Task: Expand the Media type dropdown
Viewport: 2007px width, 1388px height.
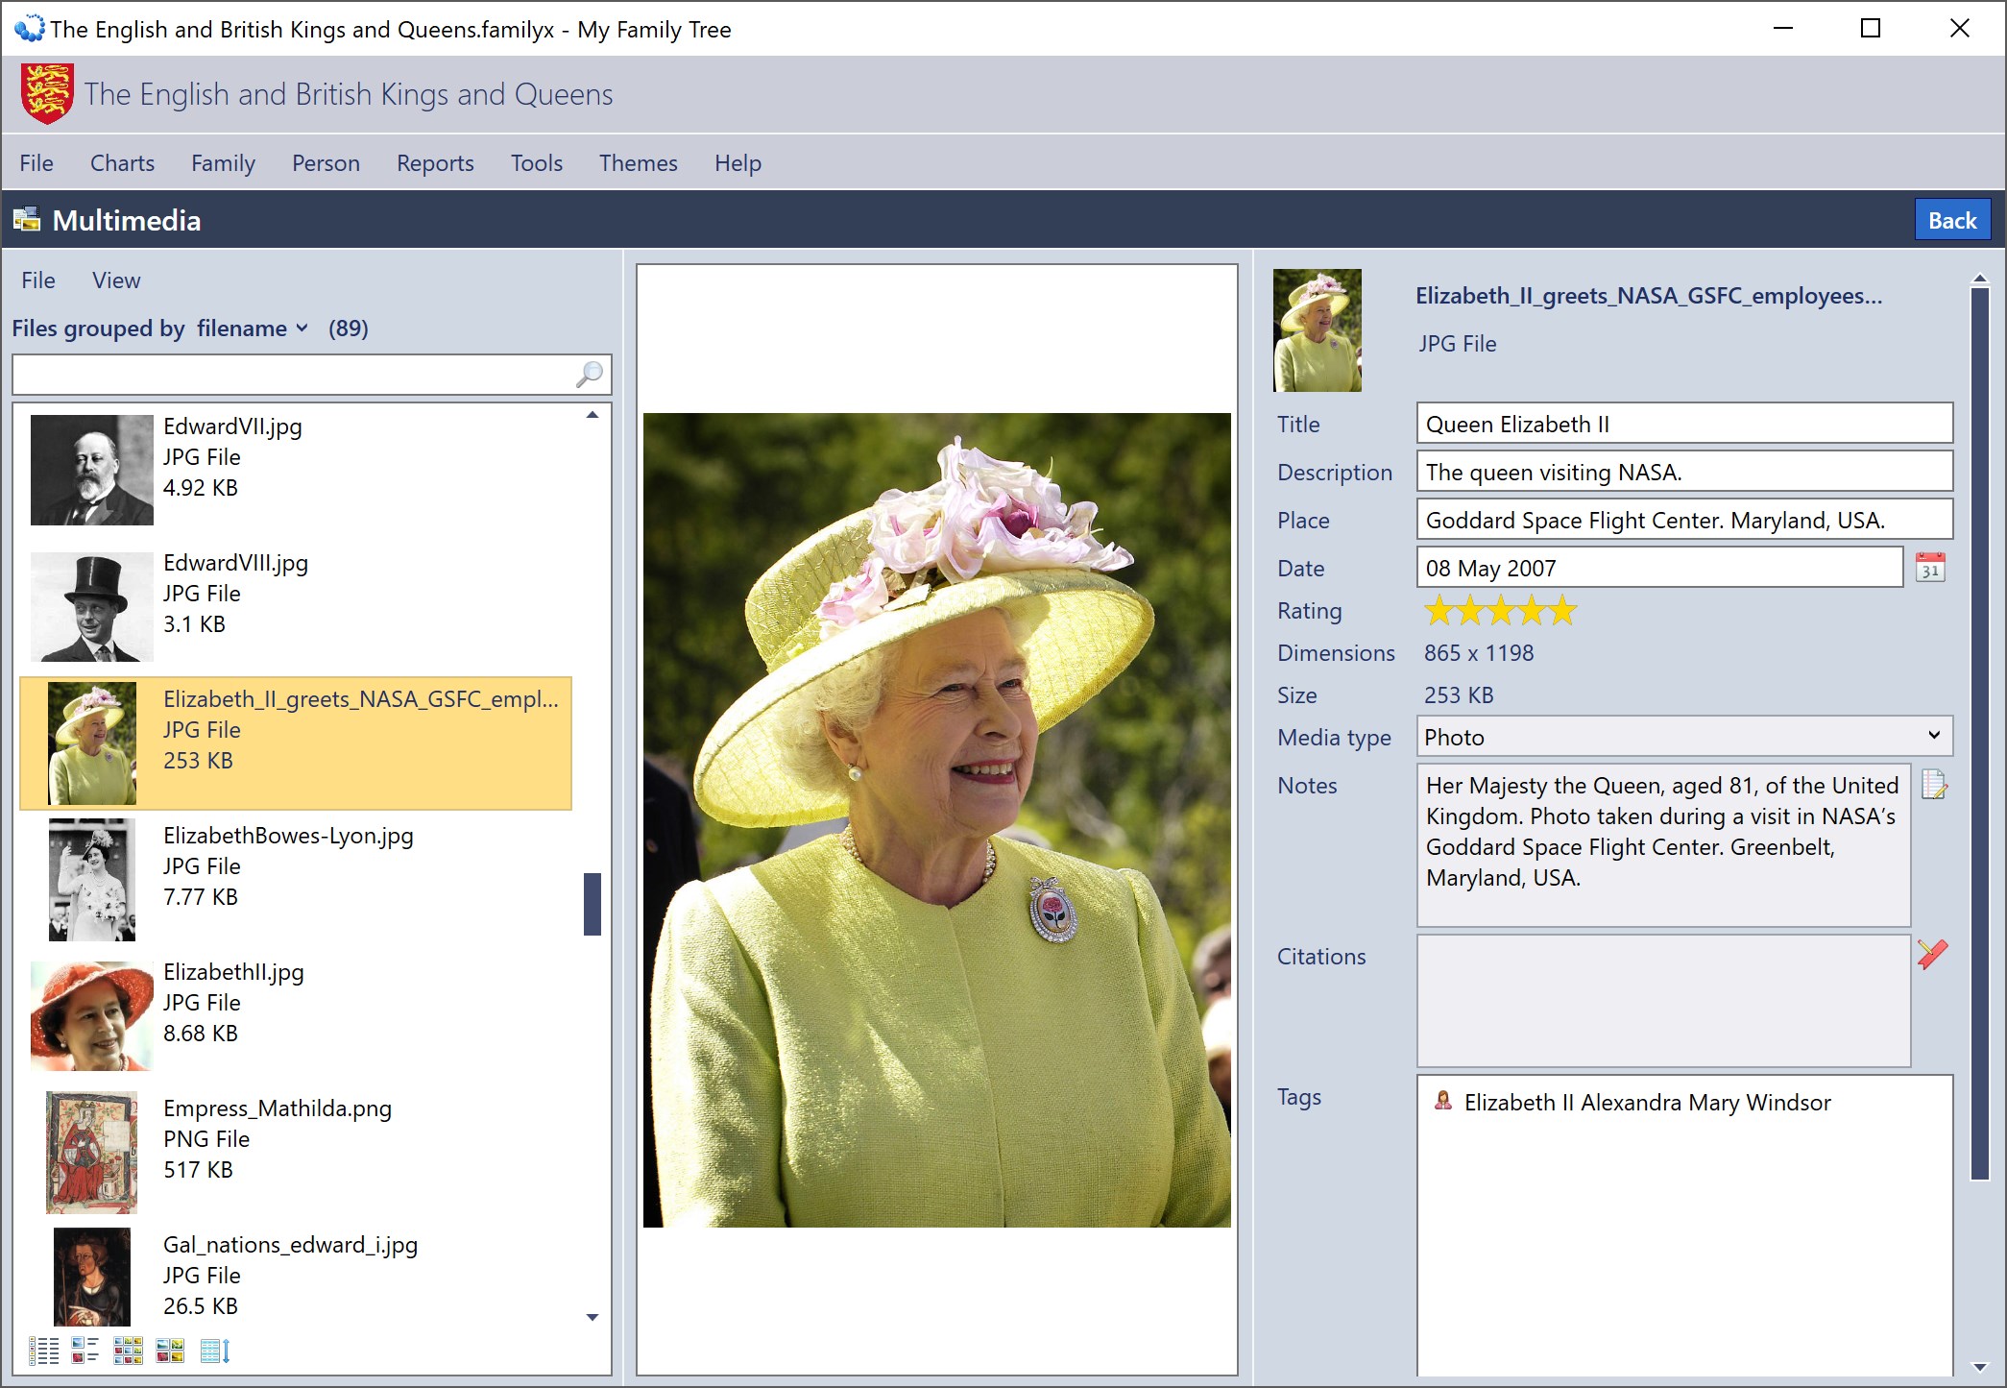Action: 1934,736
